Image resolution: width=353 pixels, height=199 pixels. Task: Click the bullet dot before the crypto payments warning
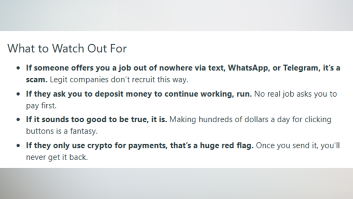click(x=18, y=145)
